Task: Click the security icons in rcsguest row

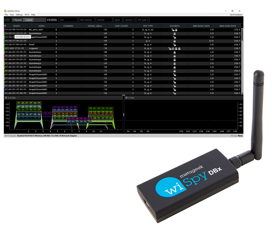Action: coord(175,48)
